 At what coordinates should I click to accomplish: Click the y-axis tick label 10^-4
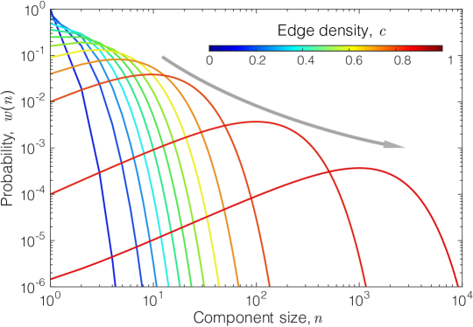(33, 193)
